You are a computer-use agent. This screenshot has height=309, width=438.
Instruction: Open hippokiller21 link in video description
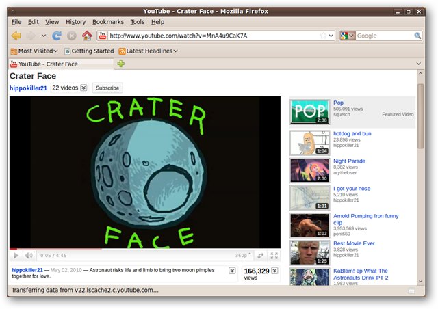point(27,270)
